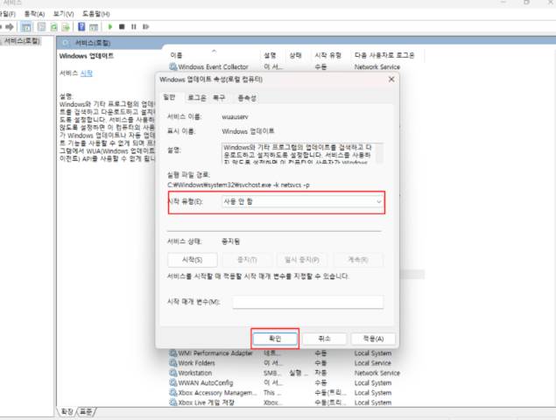
Task: Switch to the 표준 view tab at bottom
Action: [86, 411]
